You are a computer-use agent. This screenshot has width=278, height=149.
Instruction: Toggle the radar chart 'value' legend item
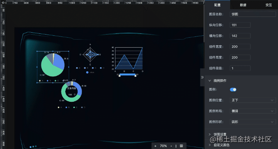90,72
